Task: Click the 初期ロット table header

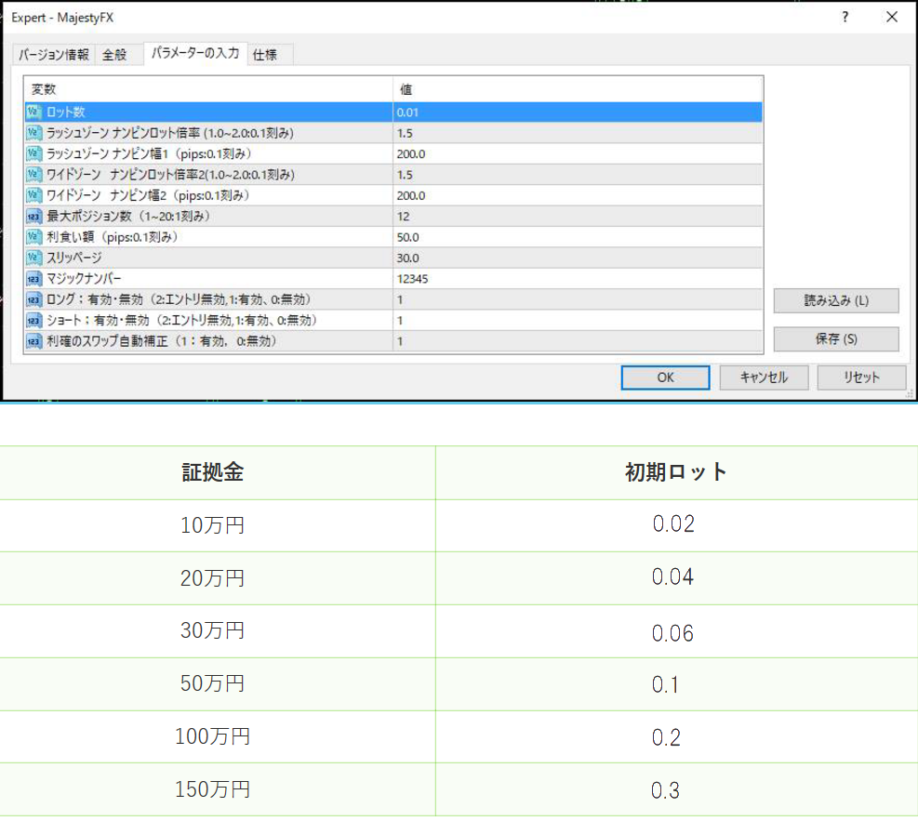Action: (x=675, y=471)
